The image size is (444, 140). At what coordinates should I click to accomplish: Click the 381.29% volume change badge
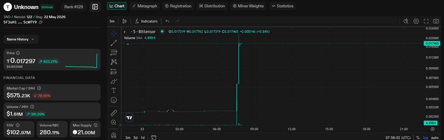click(x=36, y=114)
